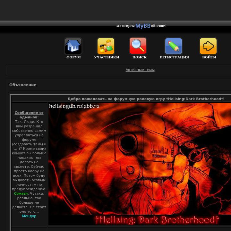Open the УЧАСТНИКИ menu label
231x231 pixels.
point(107,57)
